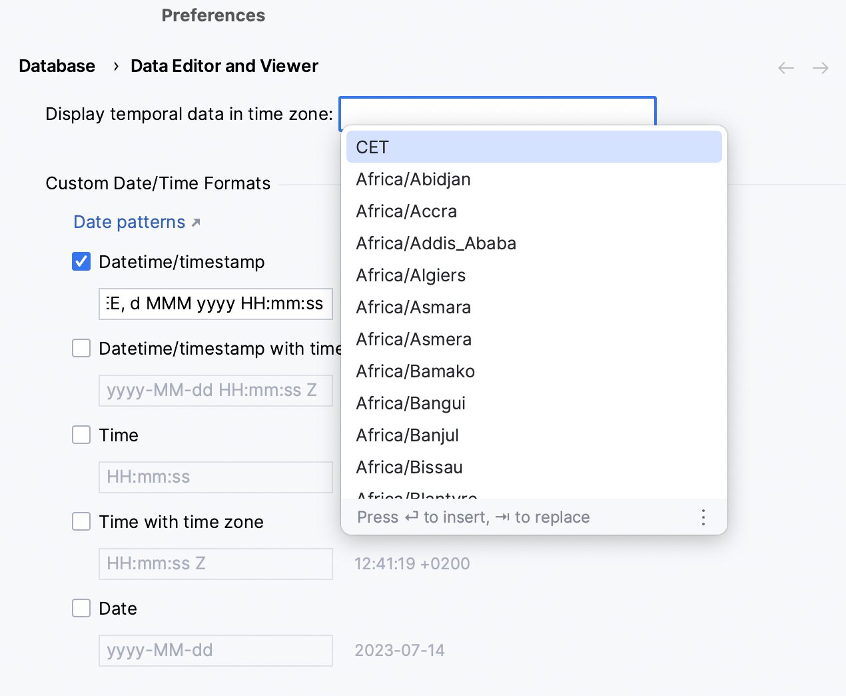Viewport: 846px width, 696px height.
Task: Enable Datetime/timestamp with time zone checkbox
Action: [81, 349]
